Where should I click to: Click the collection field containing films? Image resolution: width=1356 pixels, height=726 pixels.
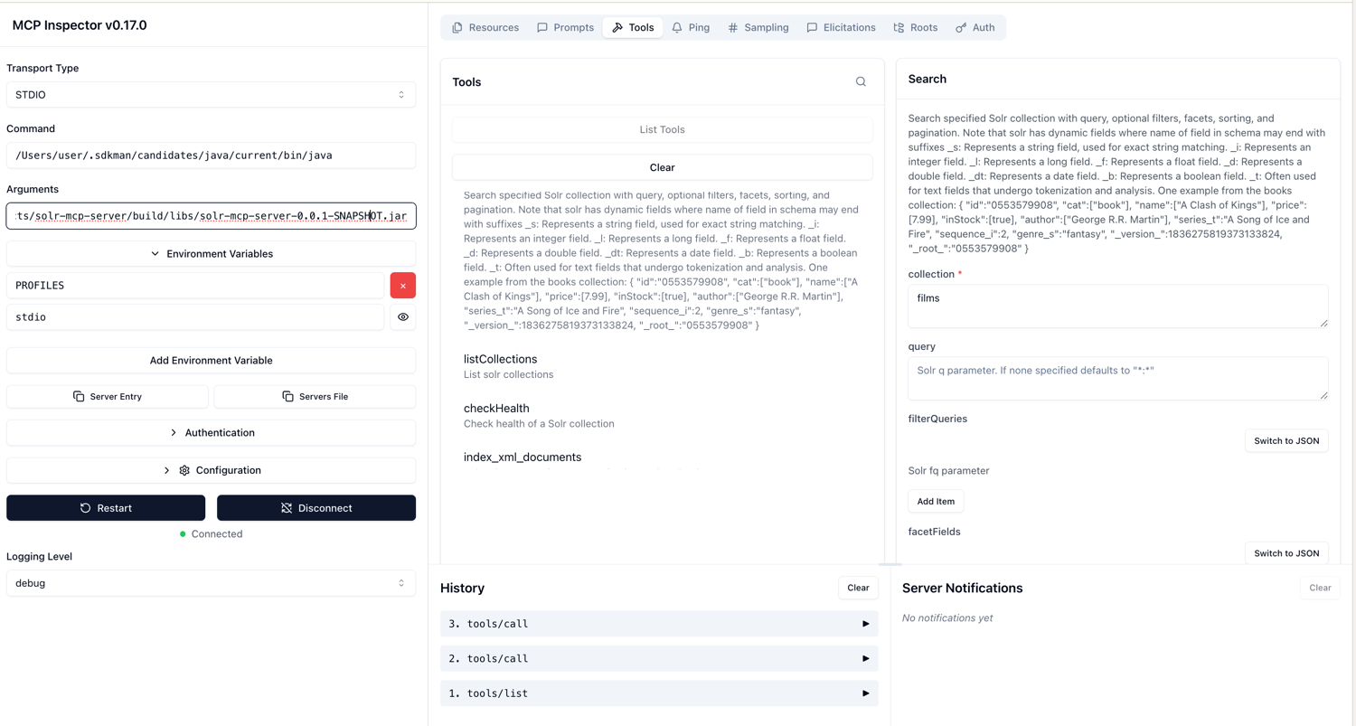click(x=1118, y=306)
